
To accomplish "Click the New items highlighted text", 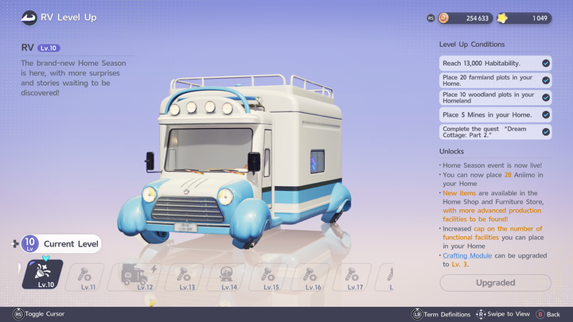I will (459, 193).
